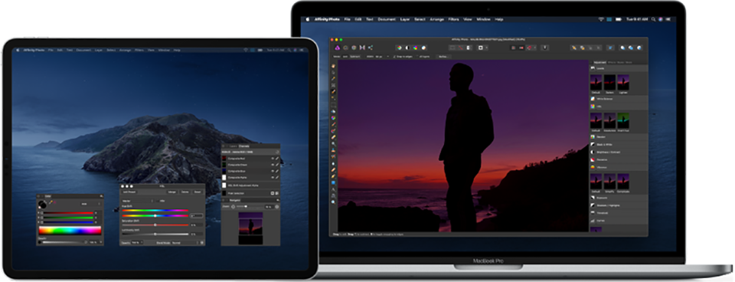Open the Develop Persona icon
The height and width of the screenshot is (282, 735).
point(354,48)
